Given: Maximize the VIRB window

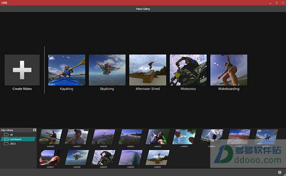Looking at the screenshot, I should 276,3.
